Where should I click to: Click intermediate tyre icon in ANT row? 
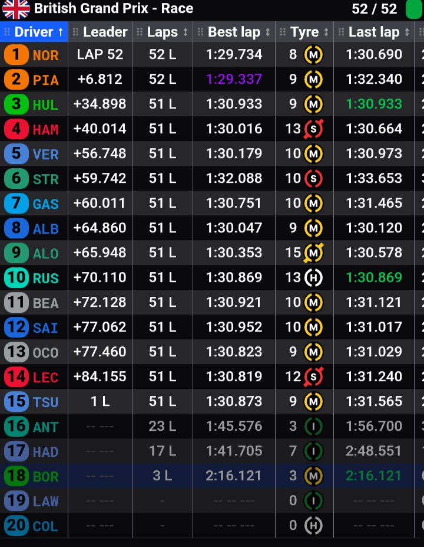point(313,426)
